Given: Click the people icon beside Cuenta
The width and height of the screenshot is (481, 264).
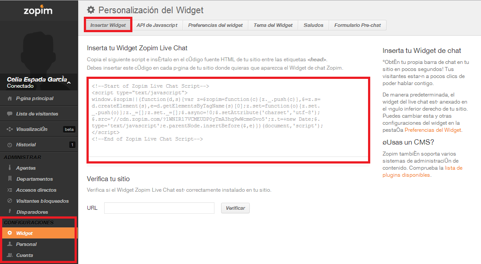Looking at the screenshot, I should pos(10,255).
